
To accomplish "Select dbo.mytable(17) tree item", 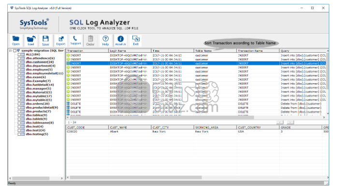I will pyautogui.click(x=39, y=96).
